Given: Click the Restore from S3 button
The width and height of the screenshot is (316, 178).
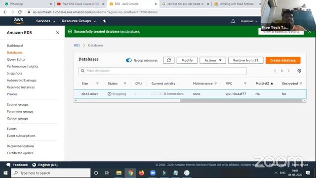Looking at the screenshot, I should point(246,60).
